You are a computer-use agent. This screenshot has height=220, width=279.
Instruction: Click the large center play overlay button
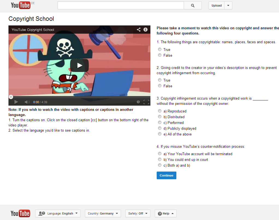[79, 65]
